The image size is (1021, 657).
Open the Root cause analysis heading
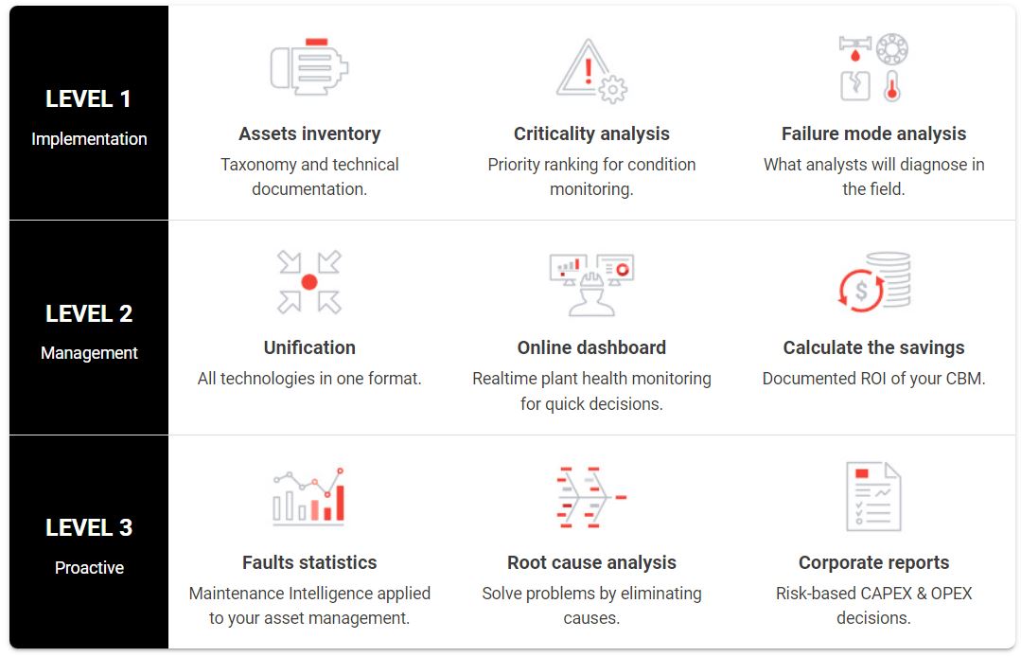click(591, 562)
